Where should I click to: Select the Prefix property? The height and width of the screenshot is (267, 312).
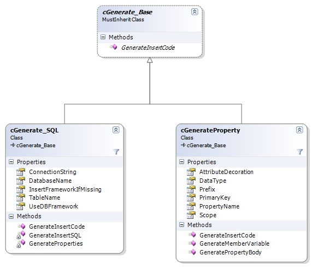(x=207, y=189)
